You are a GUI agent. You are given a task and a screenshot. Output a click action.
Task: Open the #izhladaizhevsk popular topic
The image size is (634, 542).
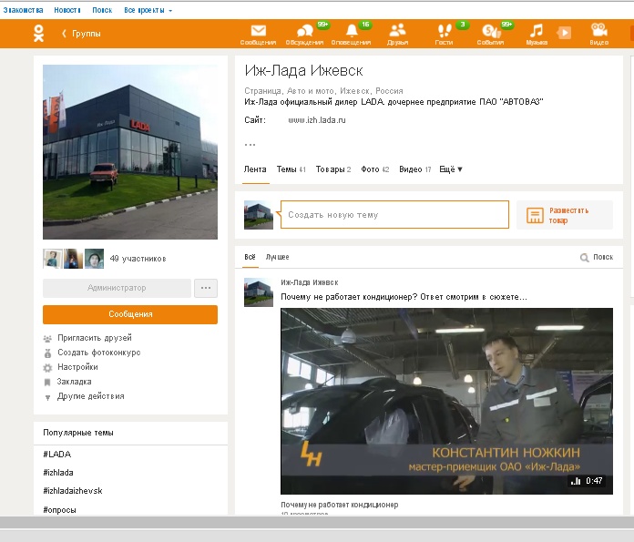73,491
